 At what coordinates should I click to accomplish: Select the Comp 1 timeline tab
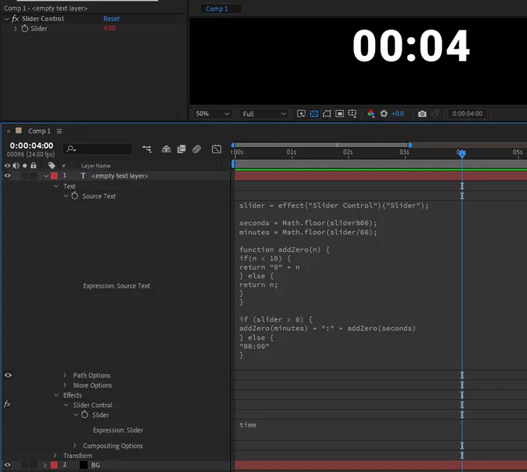pos(40,131)
